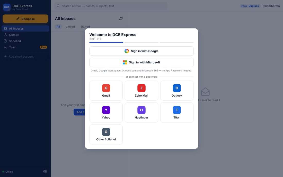Click the 'or connect with a password' text
The image size is (283, 177).
(141, 77)
